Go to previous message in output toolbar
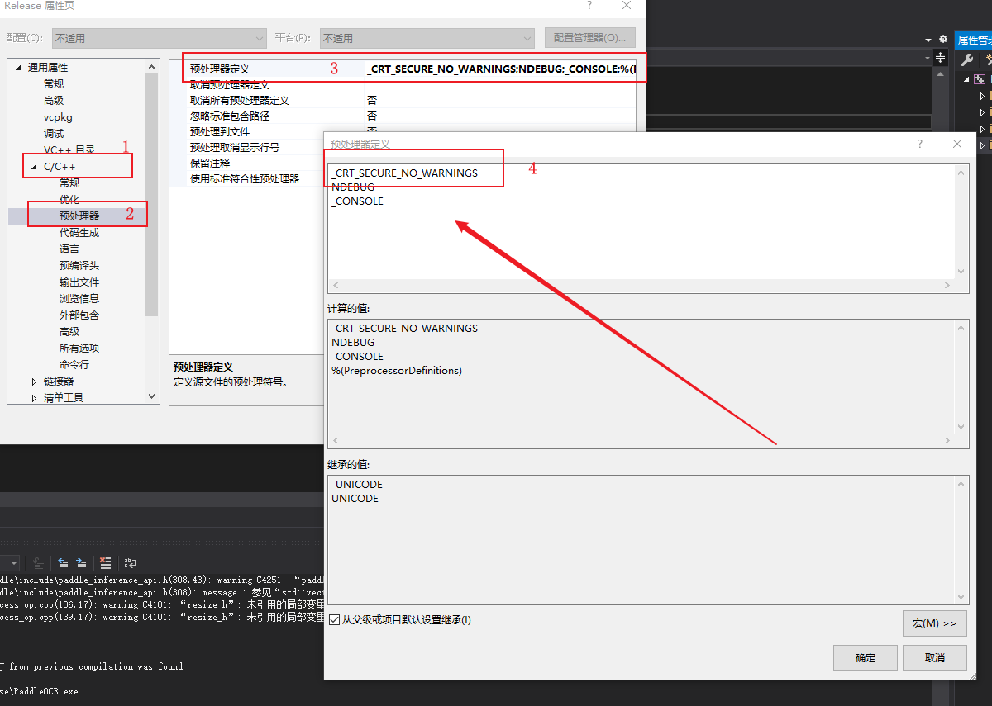 64,563
